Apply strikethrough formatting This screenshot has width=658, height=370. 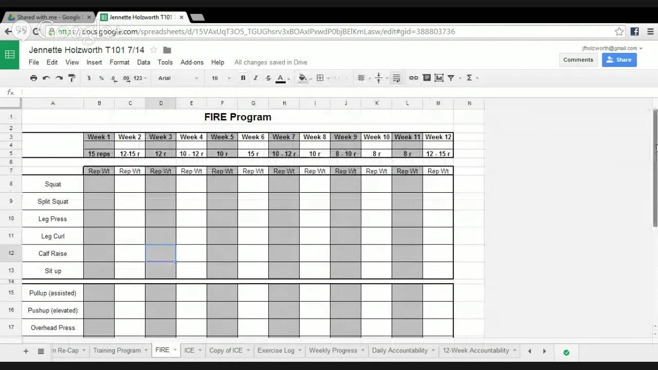(x=268, y=78)
